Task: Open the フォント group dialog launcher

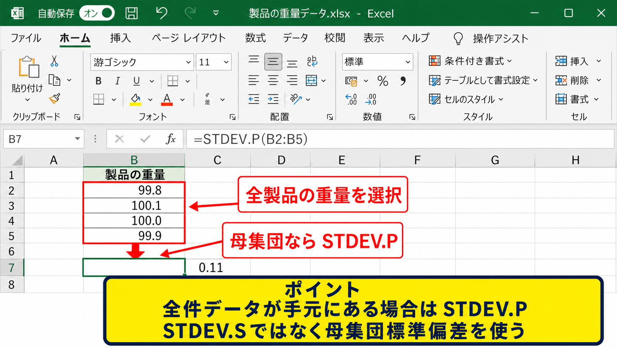Action: (x=232, y=117)
